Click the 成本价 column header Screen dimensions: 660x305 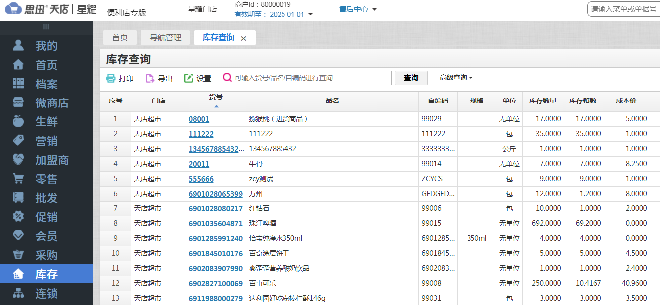pyautogui.click(x=626, y=101)
